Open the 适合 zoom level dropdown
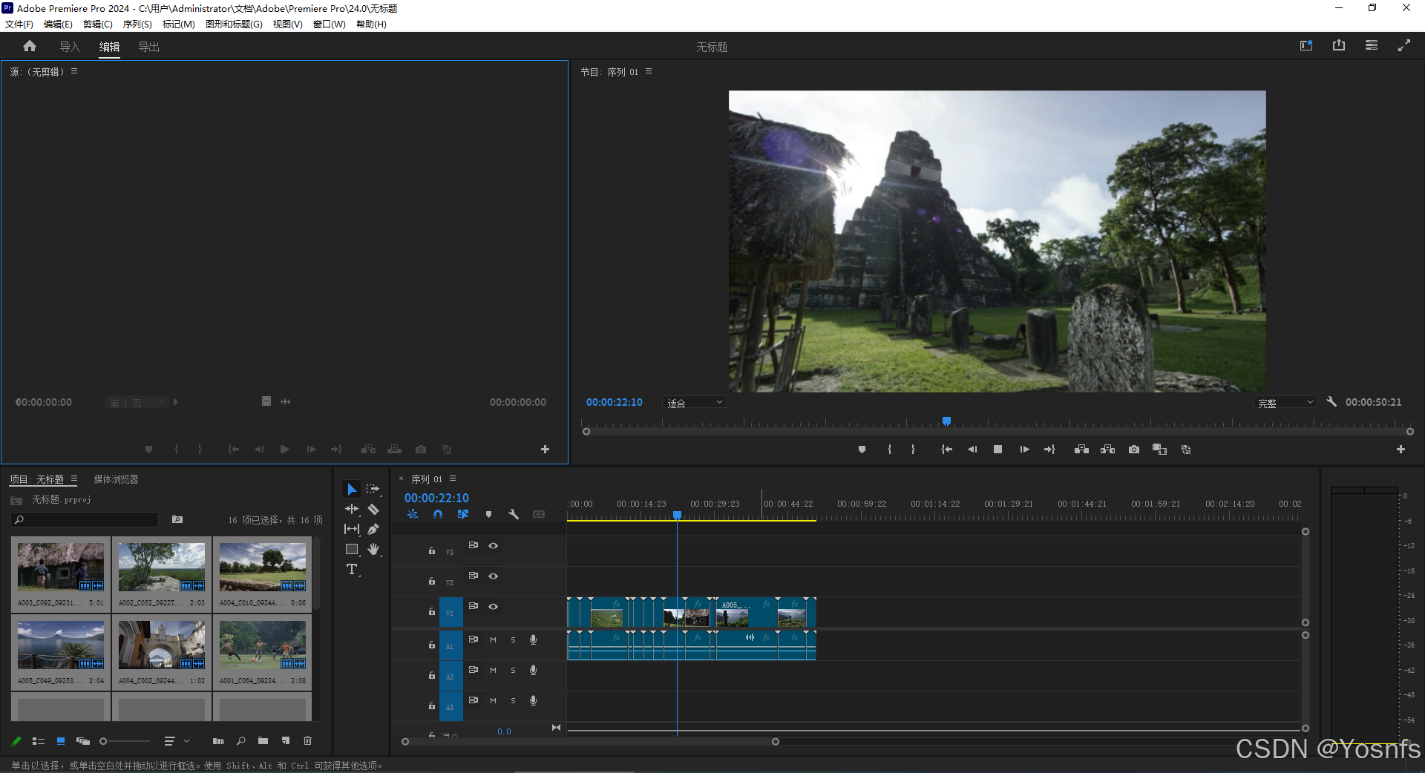 pos(693,403)
